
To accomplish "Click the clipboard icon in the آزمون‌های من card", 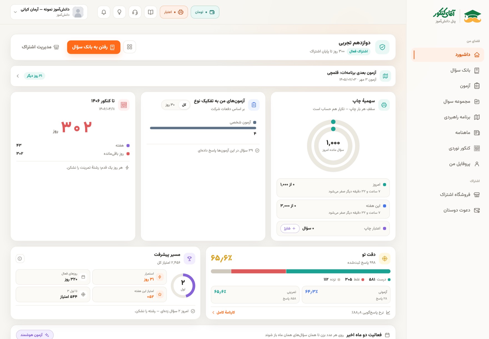I will [254, 105].
